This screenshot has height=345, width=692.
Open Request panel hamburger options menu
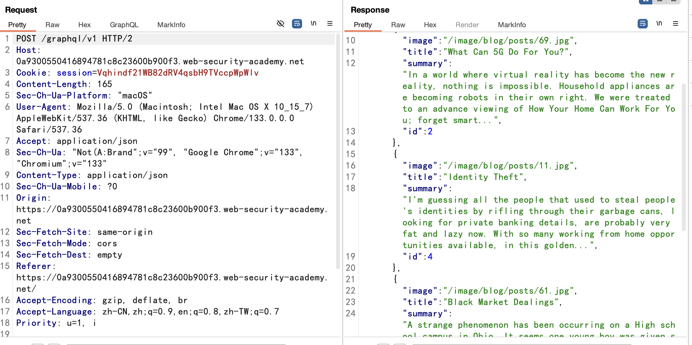tap(330, 24)
